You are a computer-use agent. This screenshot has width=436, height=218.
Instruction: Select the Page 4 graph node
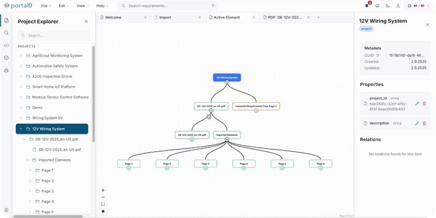pyautogui.click(x=244, y=164)
